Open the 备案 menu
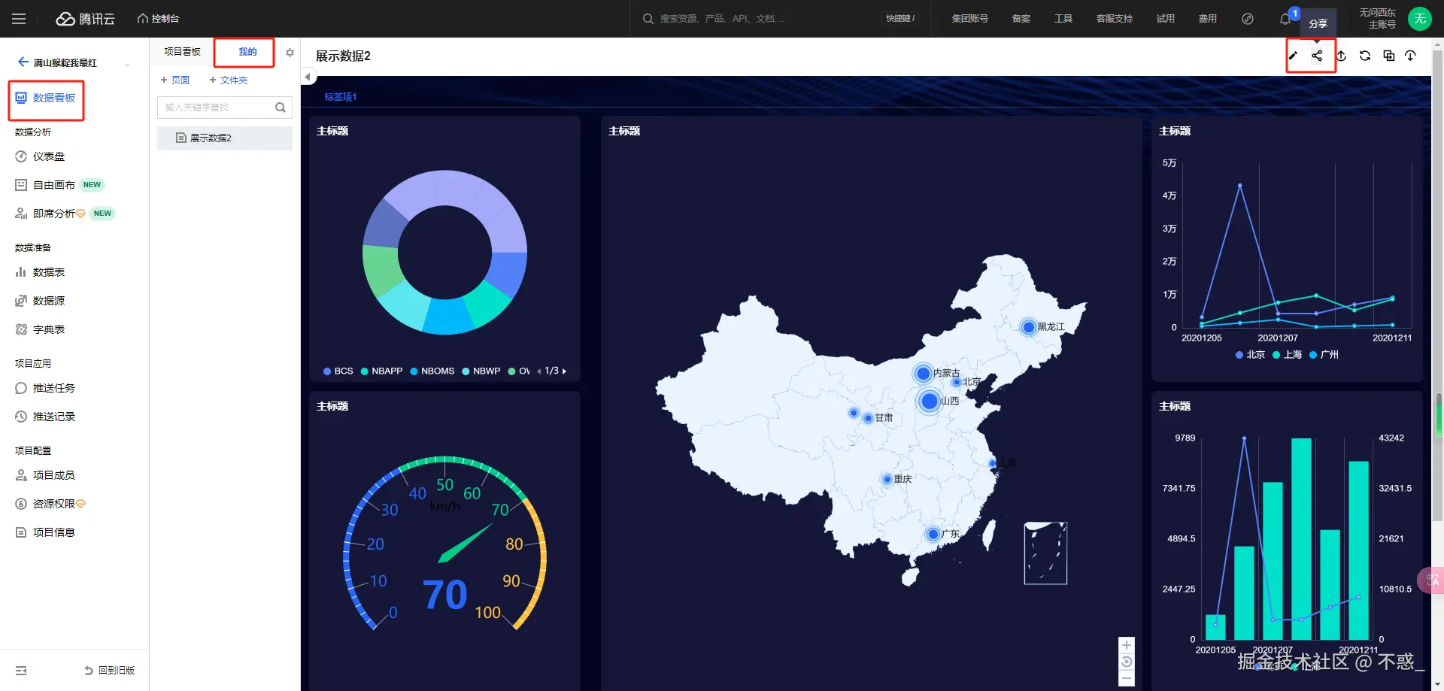 [x=1021, y=19]
